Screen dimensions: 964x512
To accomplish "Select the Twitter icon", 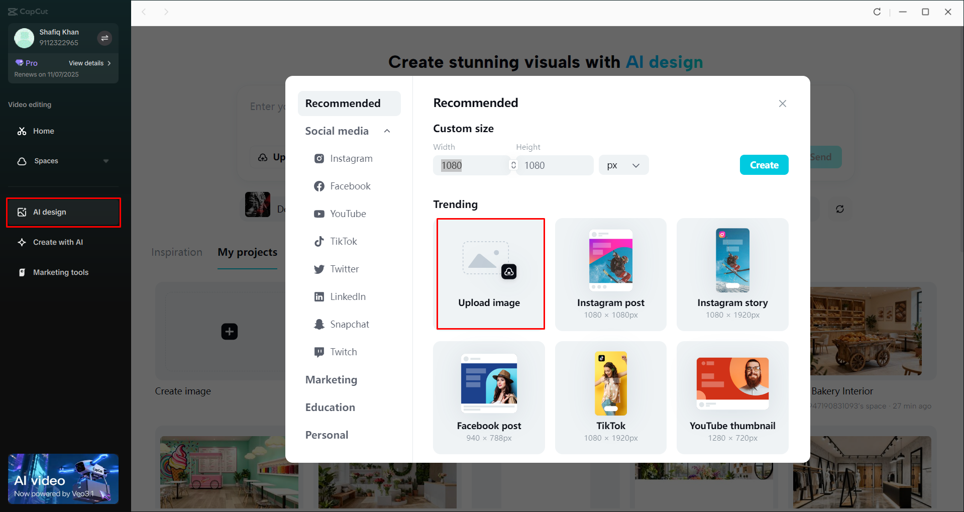I will (319, 269).
